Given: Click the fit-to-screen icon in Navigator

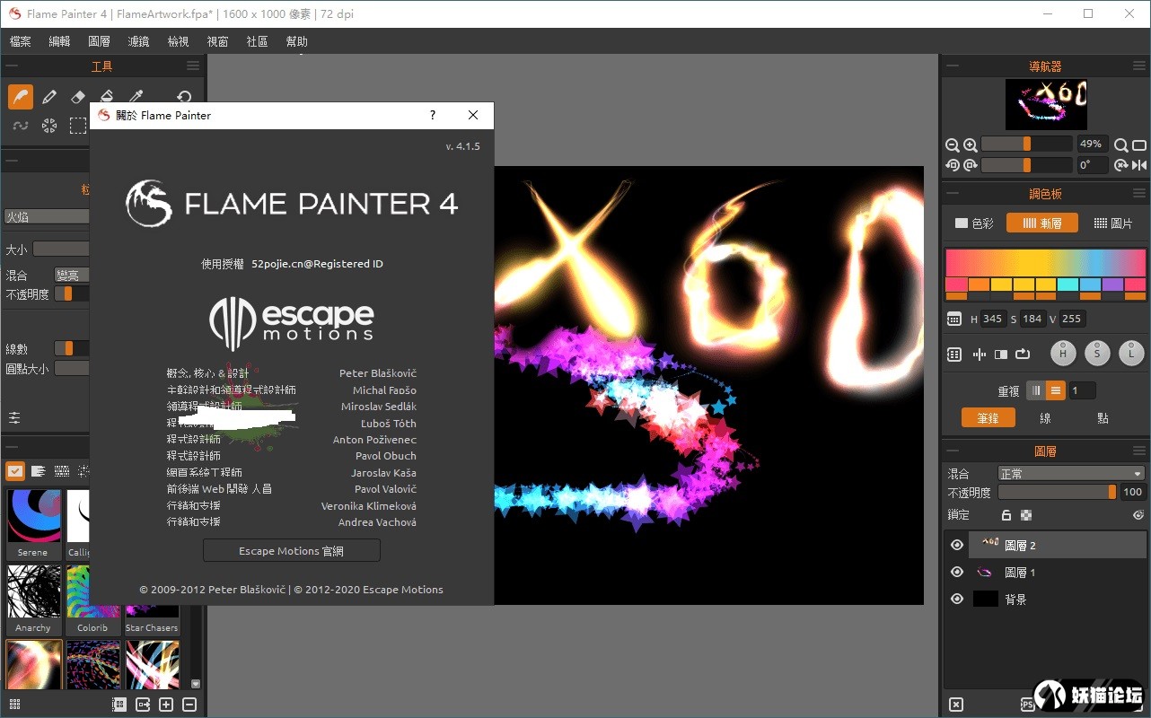Looking at the screenshot, I should pyautogui.click(x=1139, y=144).
